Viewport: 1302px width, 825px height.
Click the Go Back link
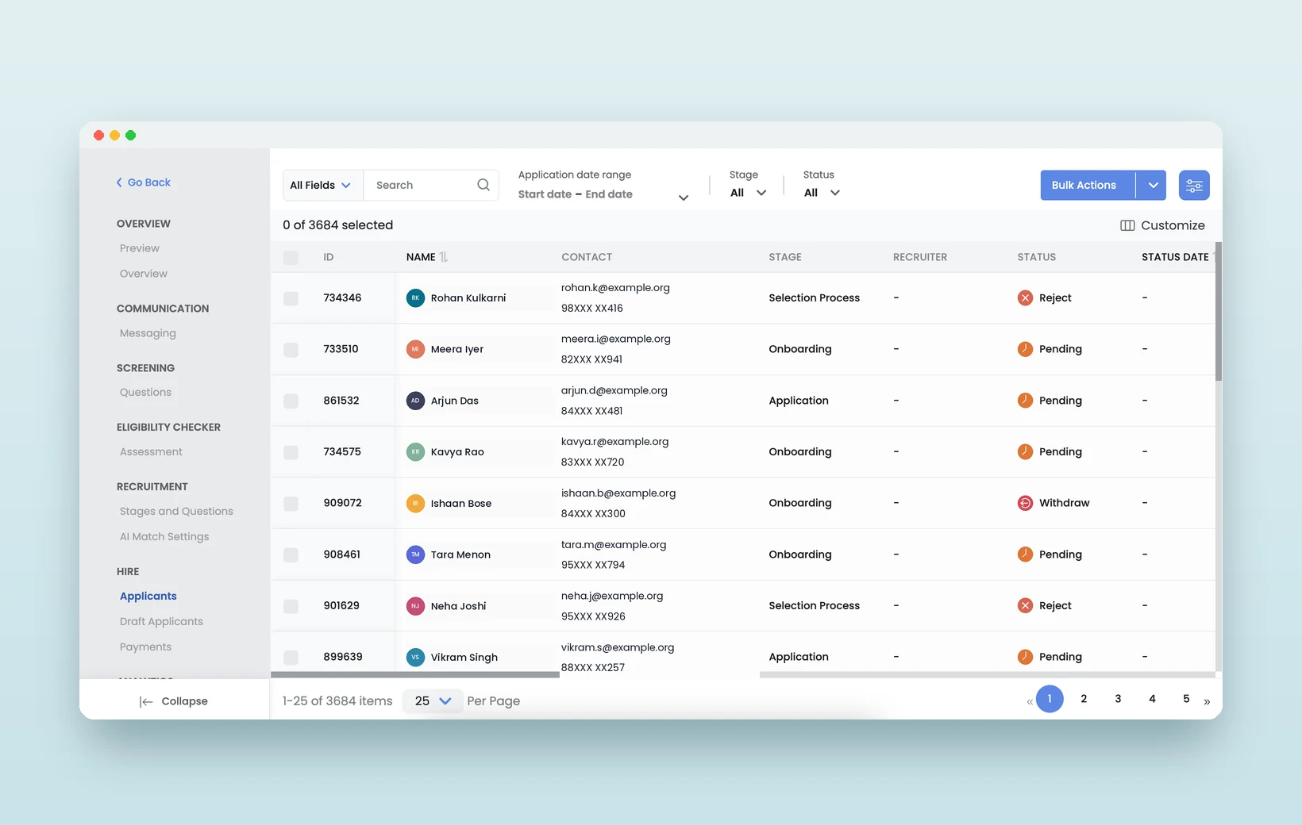tap(144, 182)
